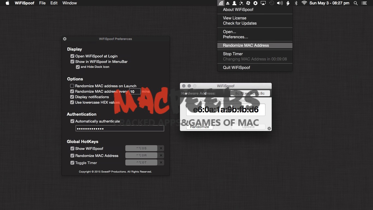Screen dimensions: 373x210
Task: Open Notification Center list icon
Action: pos(364,3)
